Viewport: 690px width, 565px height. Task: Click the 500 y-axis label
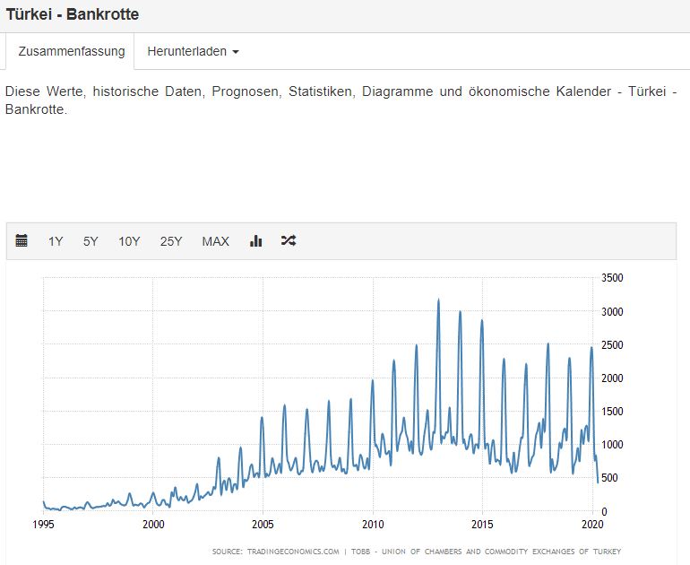pyautogui.click(x=609, y=478)
